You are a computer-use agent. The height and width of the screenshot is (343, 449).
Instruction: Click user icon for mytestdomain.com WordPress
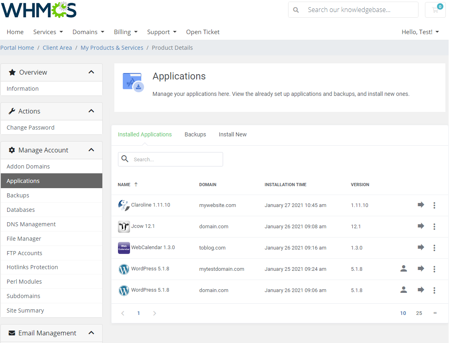[404, 268]
